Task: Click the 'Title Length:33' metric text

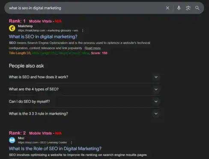Action: click(20, 53)
